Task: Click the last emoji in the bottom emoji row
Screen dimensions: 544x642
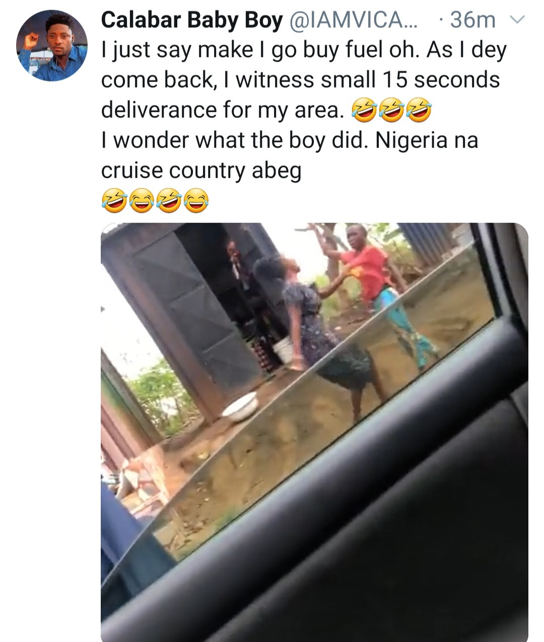Action: point(197,201)
